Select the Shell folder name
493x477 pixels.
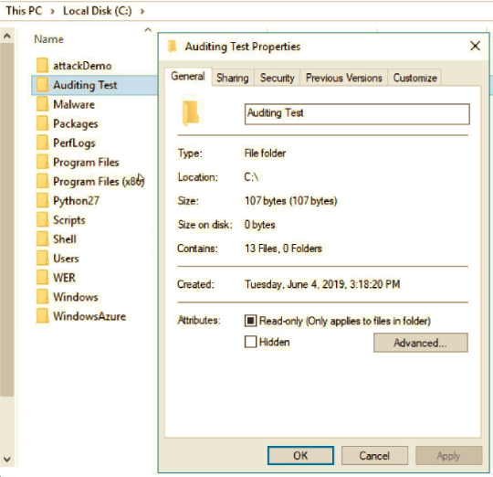coord(65,239)
